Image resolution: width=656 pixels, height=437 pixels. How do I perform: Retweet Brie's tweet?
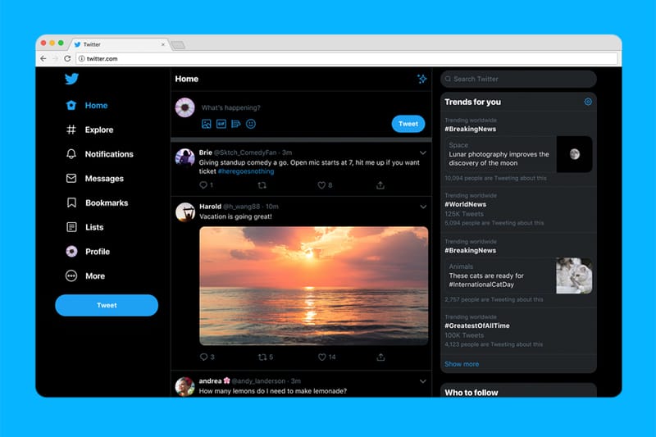[262, 184]
